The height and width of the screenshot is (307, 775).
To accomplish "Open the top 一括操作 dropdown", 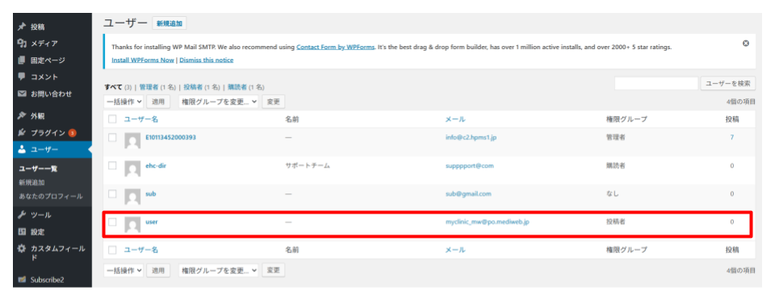I will (x=124, y=102).
